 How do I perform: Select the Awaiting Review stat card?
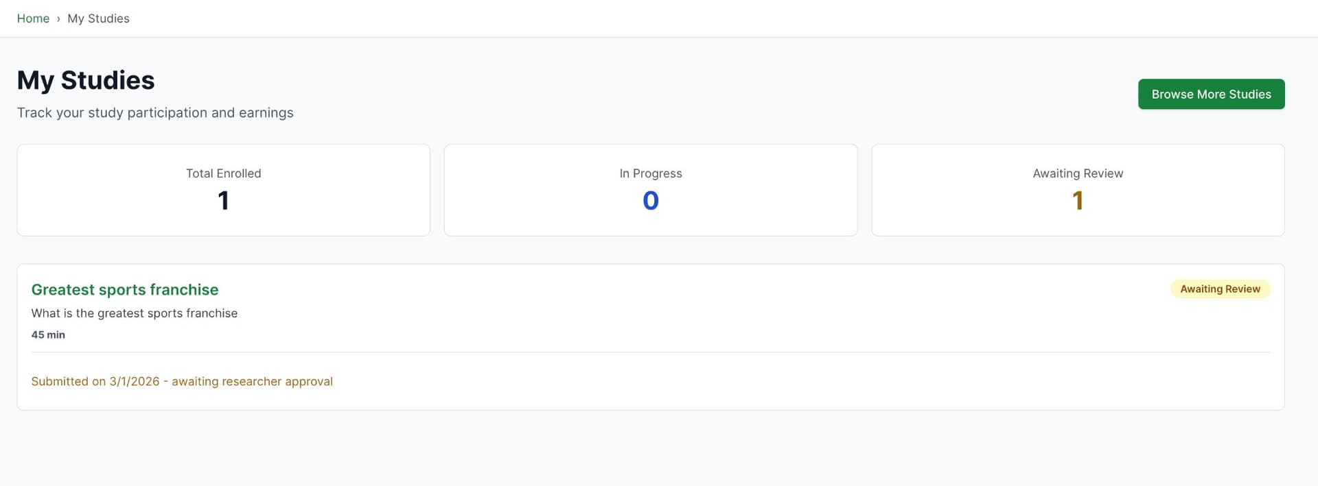[x=1078, y=190]
